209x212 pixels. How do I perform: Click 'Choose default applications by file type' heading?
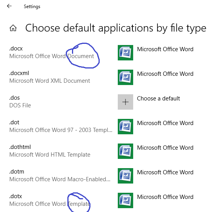pyautogui.click(x=115, y=28)
